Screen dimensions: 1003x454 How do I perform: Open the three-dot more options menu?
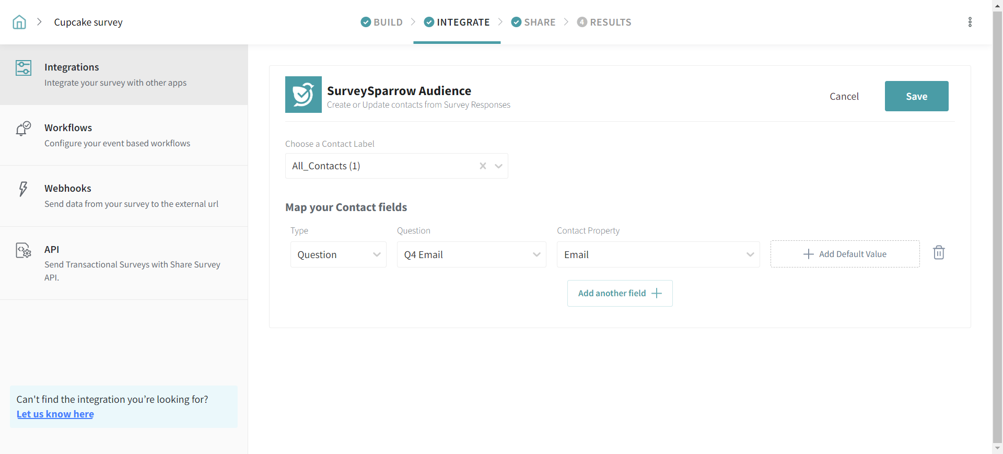(970, 22)
